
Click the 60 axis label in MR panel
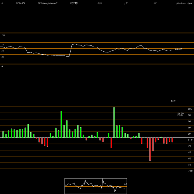point(189,121)
